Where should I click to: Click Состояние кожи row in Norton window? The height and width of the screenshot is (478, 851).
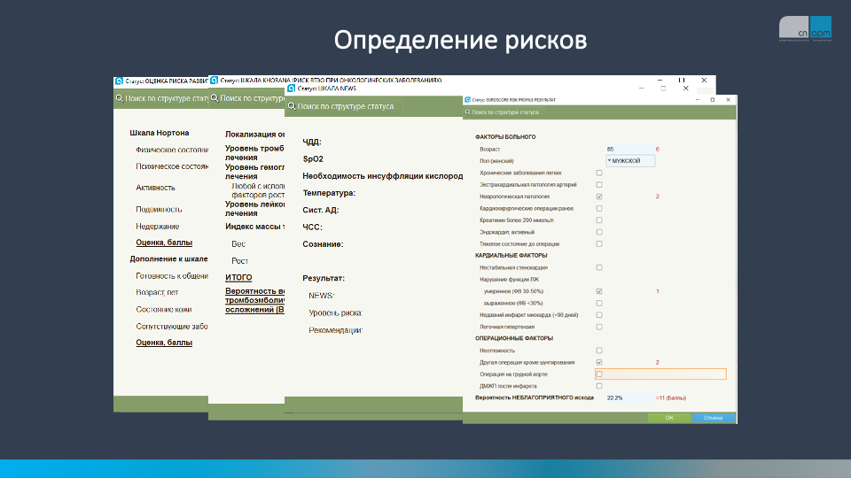[x=164, y=310]
